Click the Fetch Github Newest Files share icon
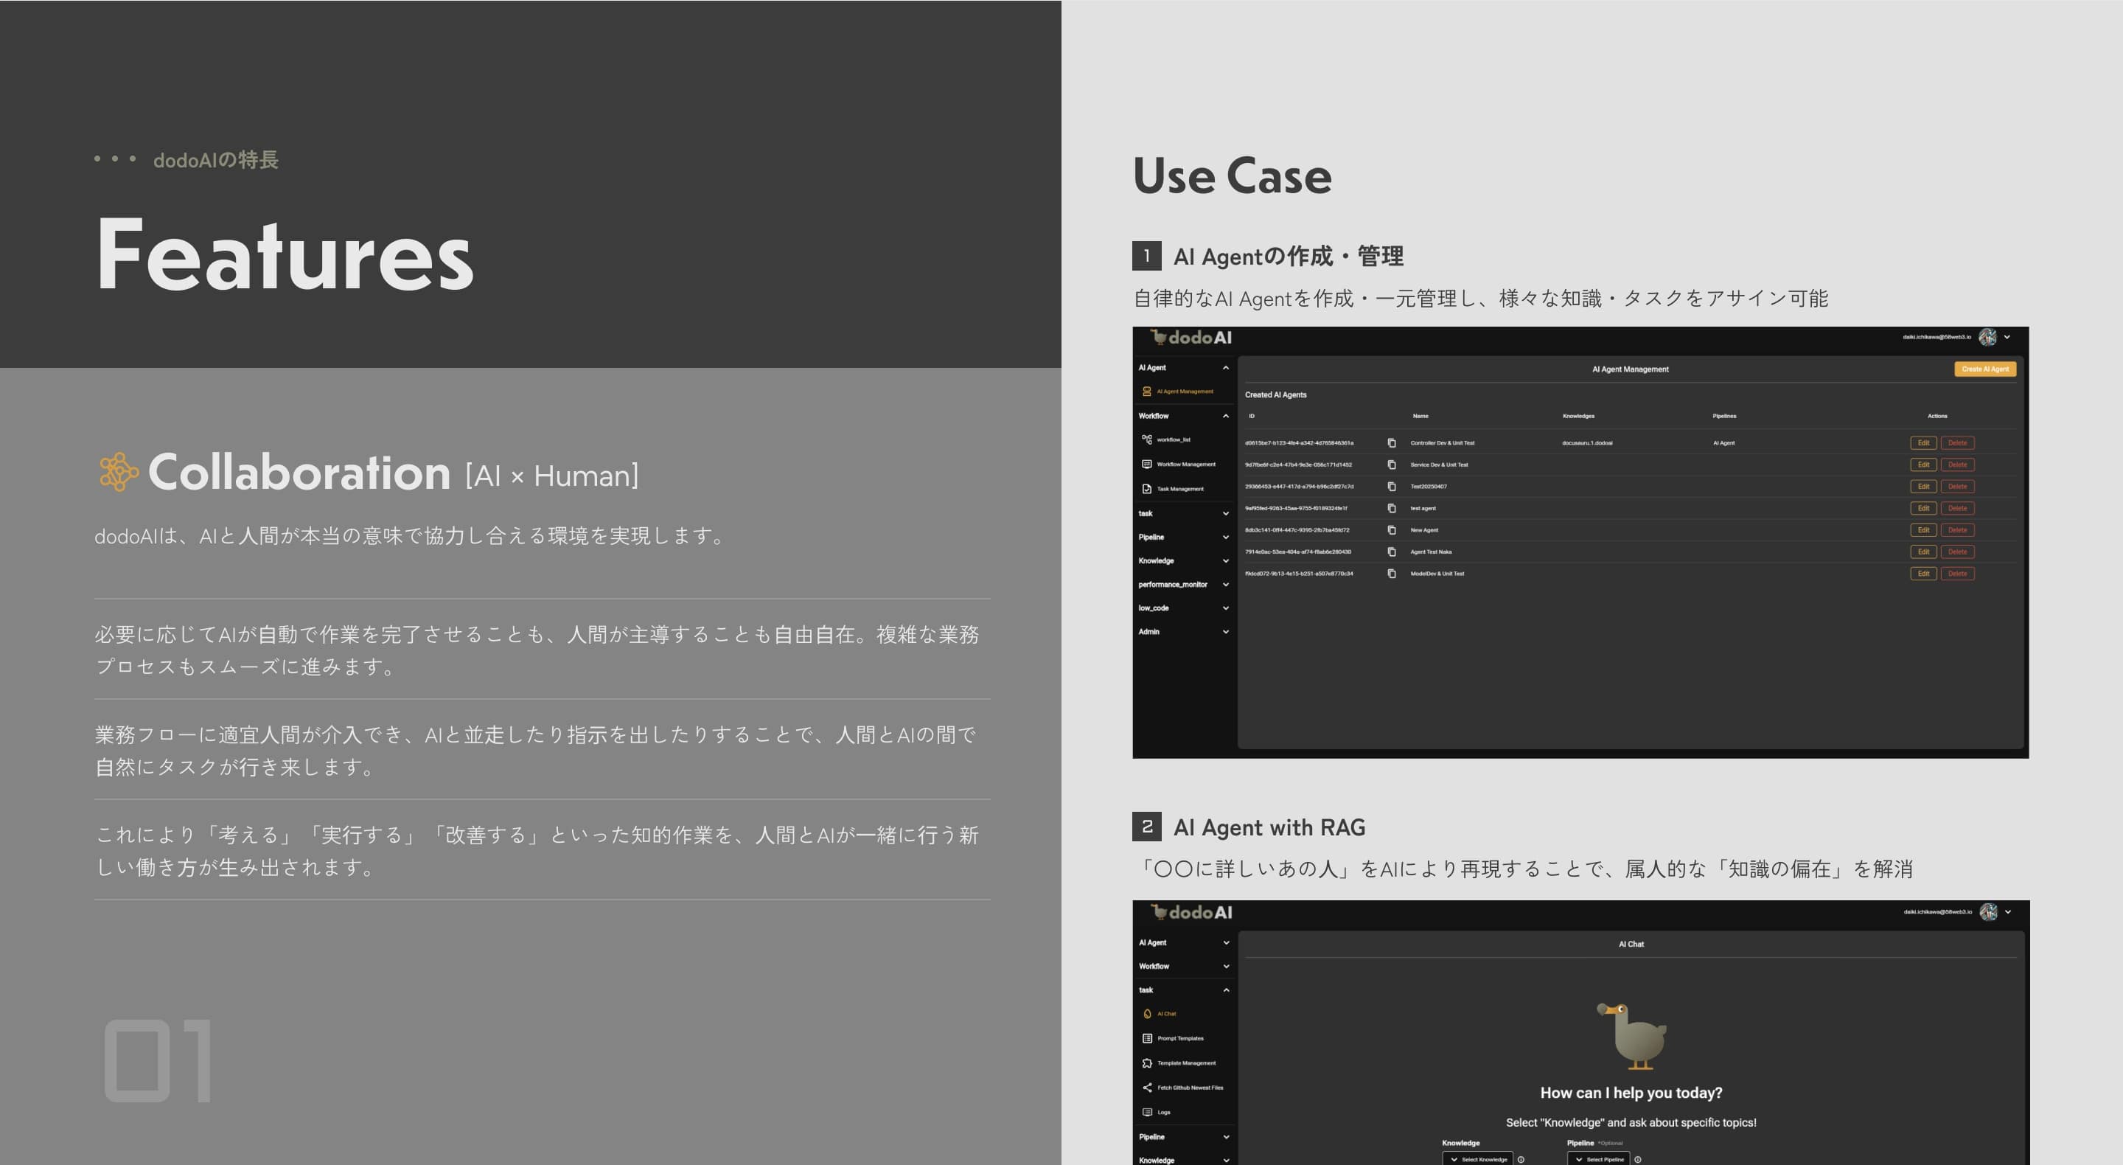This screenshot has height=1165, width=2123. click(1147, 1088)
